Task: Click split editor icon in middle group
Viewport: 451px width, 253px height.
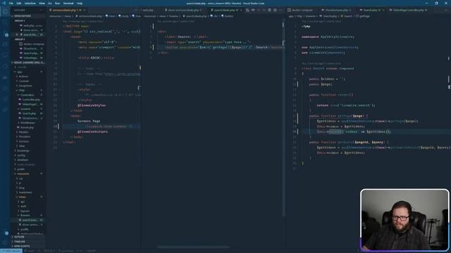Action: click(275, 10)
